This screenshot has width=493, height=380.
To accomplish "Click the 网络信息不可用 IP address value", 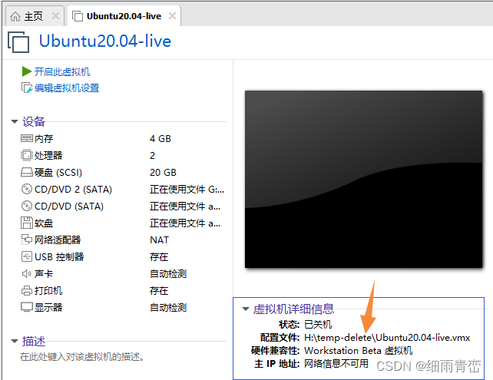I will [336, 364].
